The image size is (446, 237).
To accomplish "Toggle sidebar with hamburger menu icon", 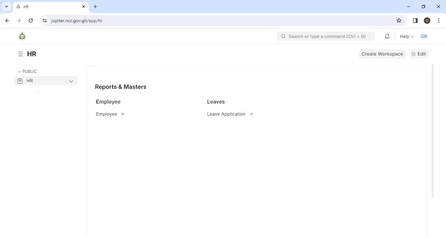I will pyautogui.click(x=21, y=54).
